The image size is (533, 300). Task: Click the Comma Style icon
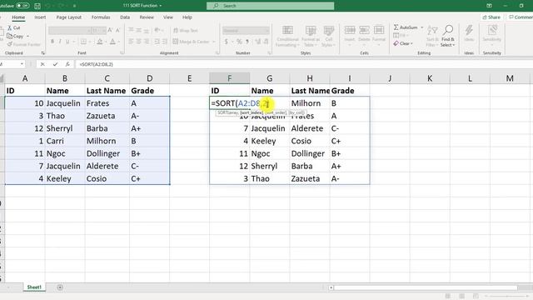247,42
